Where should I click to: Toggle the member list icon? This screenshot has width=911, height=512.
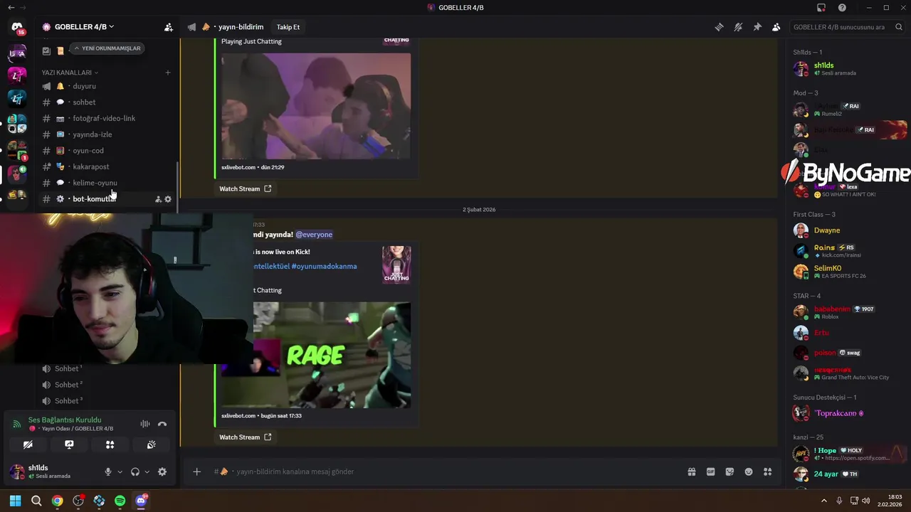pos(776,27)
